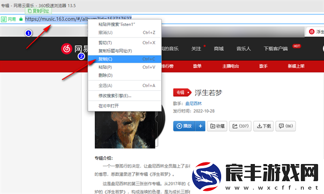The height and width of the screenshot is (194, 324).
Task: Click the address bar URL field
Action: pyautogui.click(x=162, y=19)
